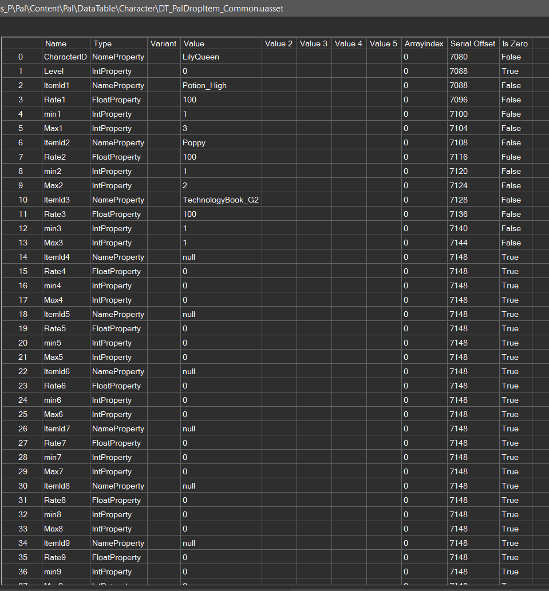The image size is (549, 591).
Task: Click the CharacterID name cell
Action: click(x=66, y=57)
